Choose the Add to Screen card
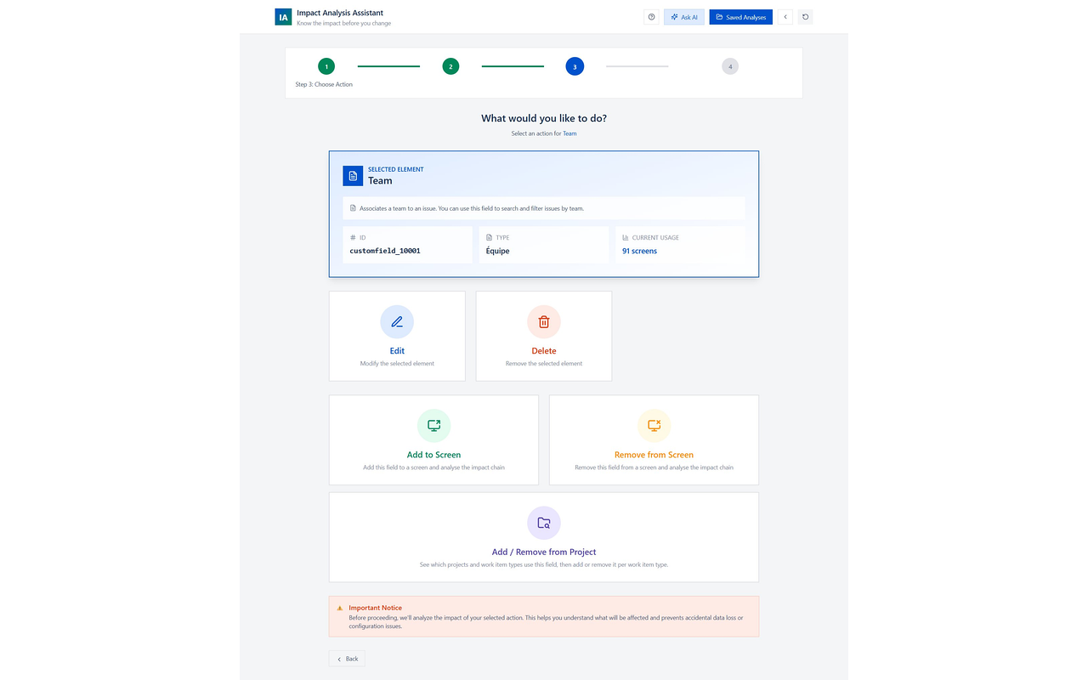The width and height of the screenshot is (1088, 680). pyautogui.click(x=433, y=439)
